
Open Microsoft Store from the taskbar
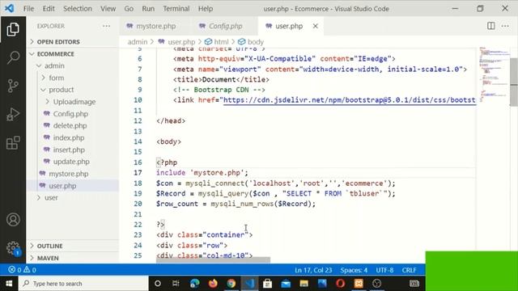coord(267,284)
